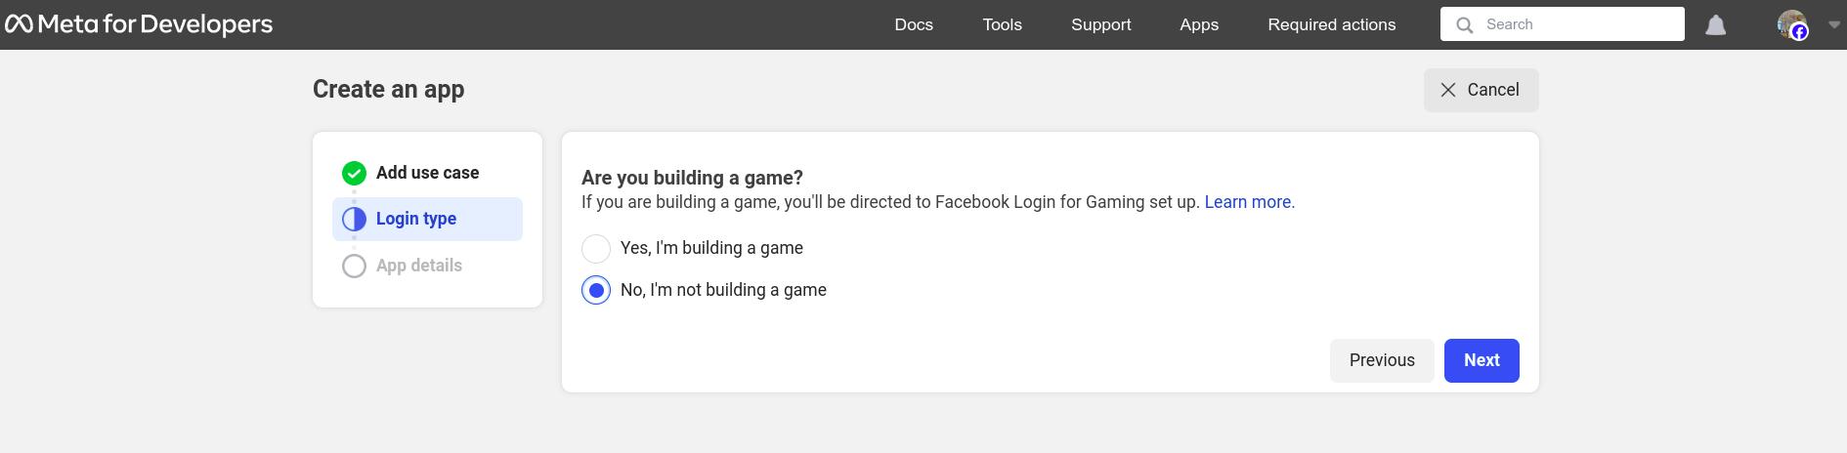Open the Support menu
The height and width of the screenshot is (453, 1847).
[x=1100, y=24]
